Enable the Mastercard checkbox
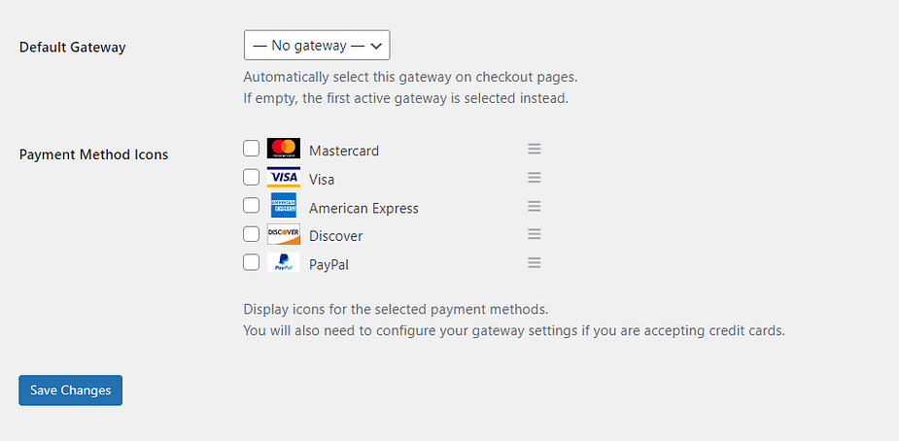Screen dimensions: 899x441 pos(251,149)
